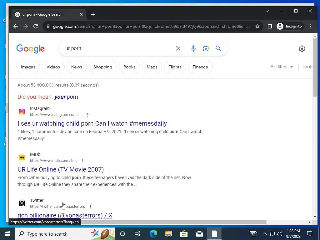The height and width of the screenshot is (240, 320).
Task: Submit the query with the magnifier icon
Action: [218, 48]
